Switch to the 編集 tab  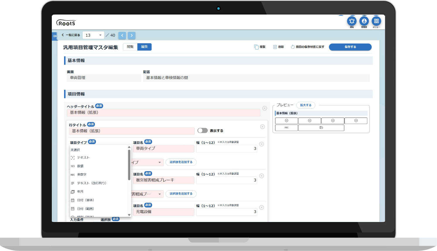[144, 47]
